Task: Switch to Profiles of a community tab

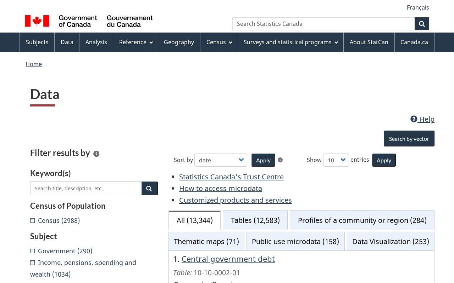Action: pos(362,220)
